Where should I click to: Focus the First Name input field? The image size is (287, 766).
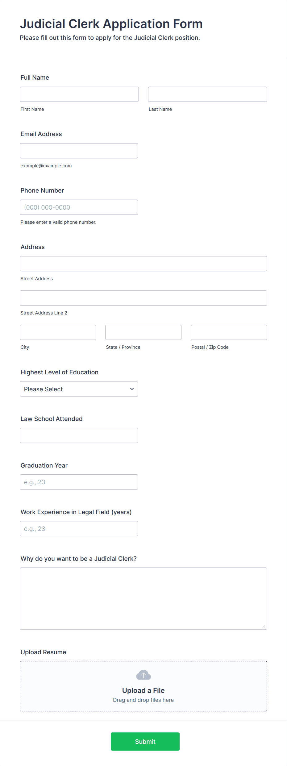pyautogui.click(x=79, y=94)
